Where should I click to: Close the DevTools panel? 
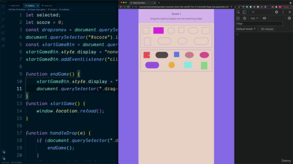pos(290,12)
